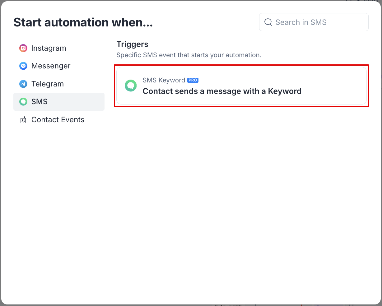Click the Telegram paper plane icon
This screenshot has width=382, height=306.
point(23,84)
